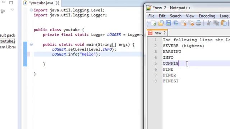Open the Edit menu in Notepad++
This screenshot has width=230, height=129.
[162, 16]
